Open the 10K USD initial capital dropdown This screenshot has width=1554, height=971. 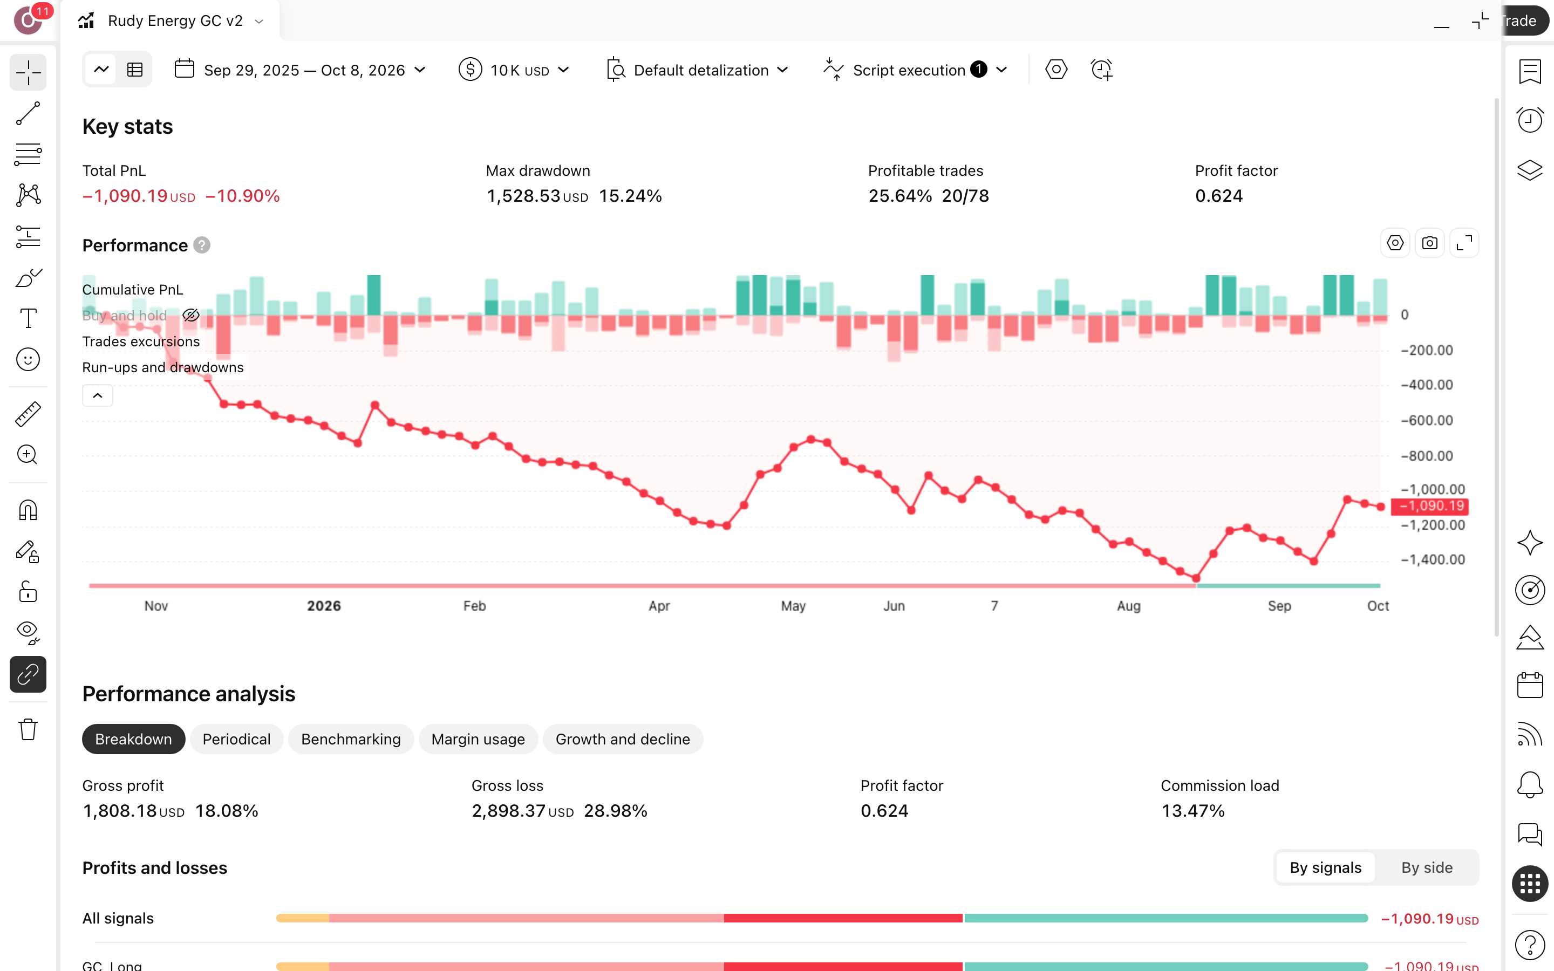tap(514, 70)
